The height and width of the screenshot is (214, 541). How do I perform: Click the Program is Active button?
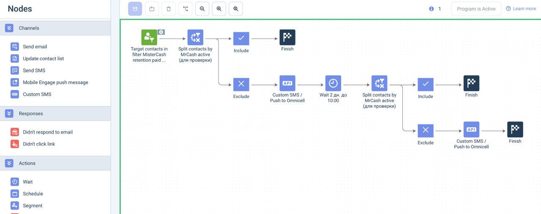[476, 9]
